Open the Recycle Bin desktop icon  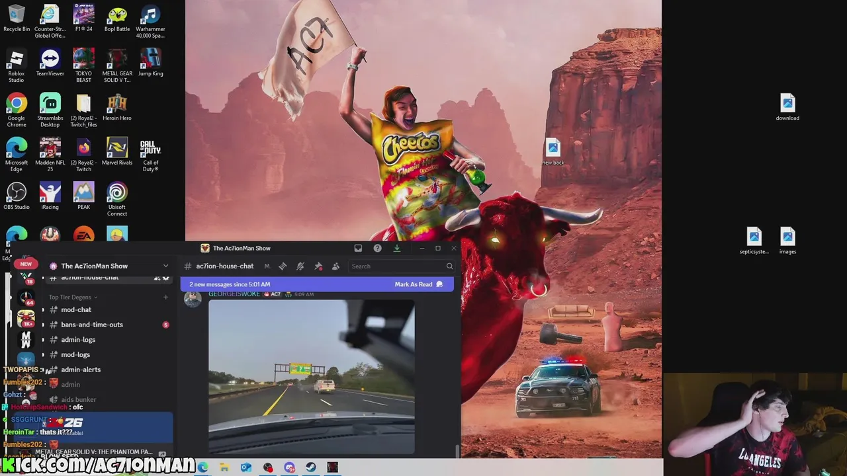pyautogui.click(x=17, y=19)
